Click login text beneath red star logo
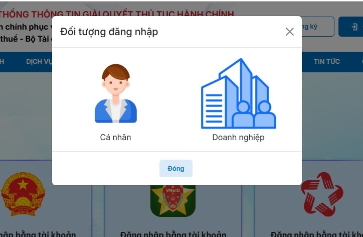 coord(317,234)
